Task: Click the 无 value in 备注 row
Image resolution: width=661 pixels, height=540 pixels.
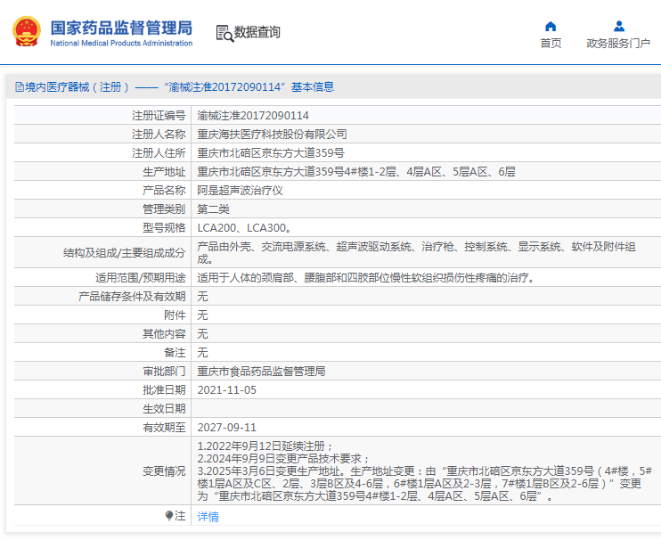Action: 203,352
